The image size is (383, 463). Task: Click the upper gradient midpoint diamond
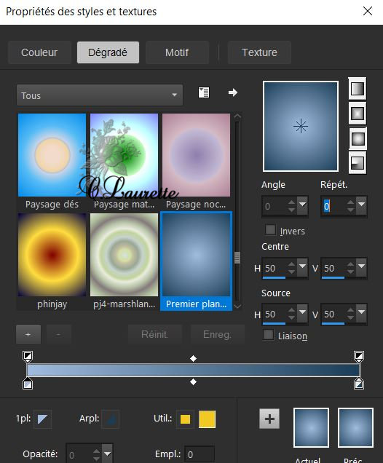[193, 358]
